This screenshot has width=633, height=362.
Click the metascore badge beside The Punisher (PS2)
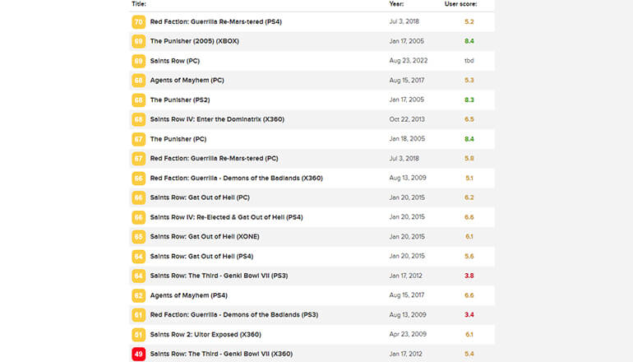(138, 100)
